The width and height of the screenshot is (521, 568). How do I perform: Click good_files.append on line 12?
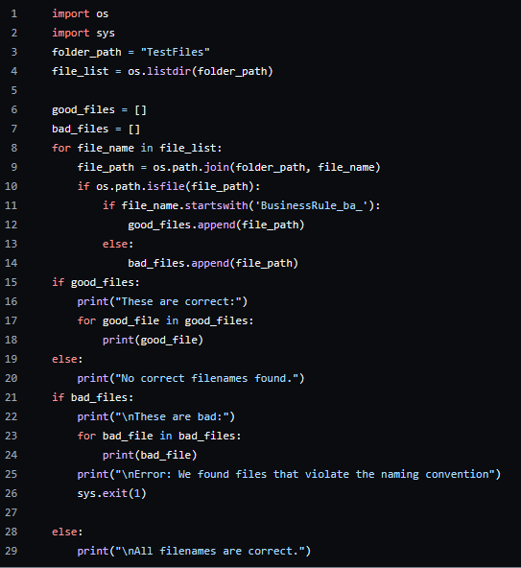pyautogui.click(x=181, y=225)
